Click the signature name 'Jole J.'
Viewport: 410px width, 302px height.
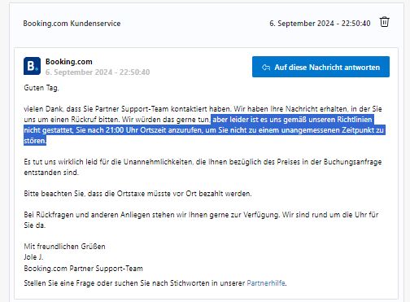click(33, 257)
